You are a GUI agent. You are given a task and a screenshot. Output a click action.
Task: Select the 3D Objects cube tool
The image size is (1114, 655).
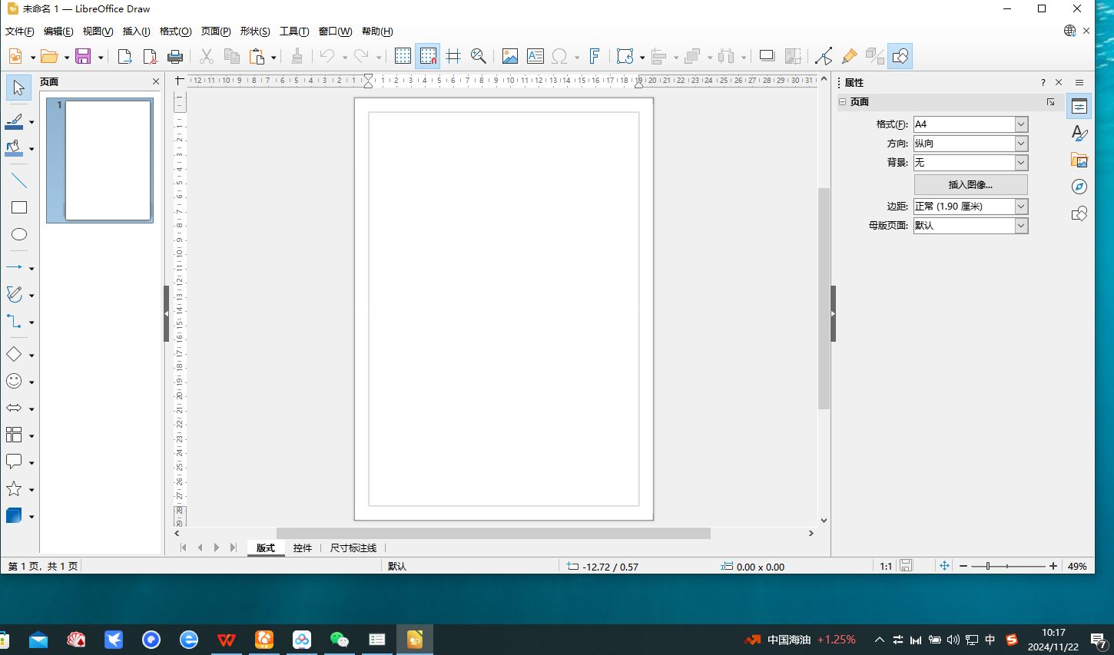[15, 515]
